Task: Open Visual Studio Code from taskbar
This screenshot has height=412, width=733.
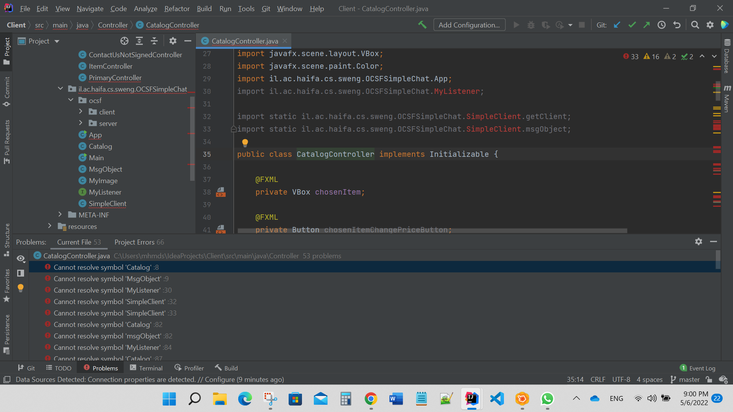Action: click(497, 399)
